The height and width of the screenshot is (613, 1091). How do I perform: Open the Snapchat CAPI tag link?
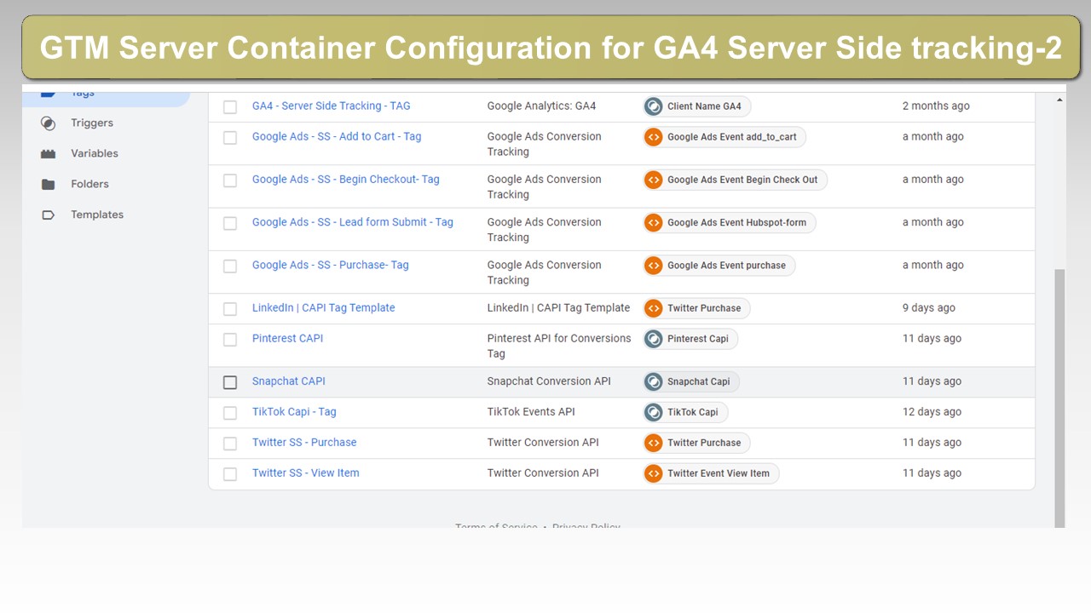(x=289, y=381)
